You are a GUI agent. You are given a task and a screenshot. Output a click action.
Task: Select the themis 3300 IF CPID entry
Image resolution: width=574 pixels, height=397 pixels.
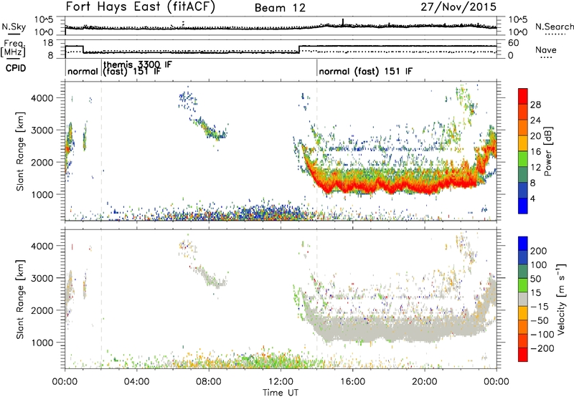click(138, 64)
